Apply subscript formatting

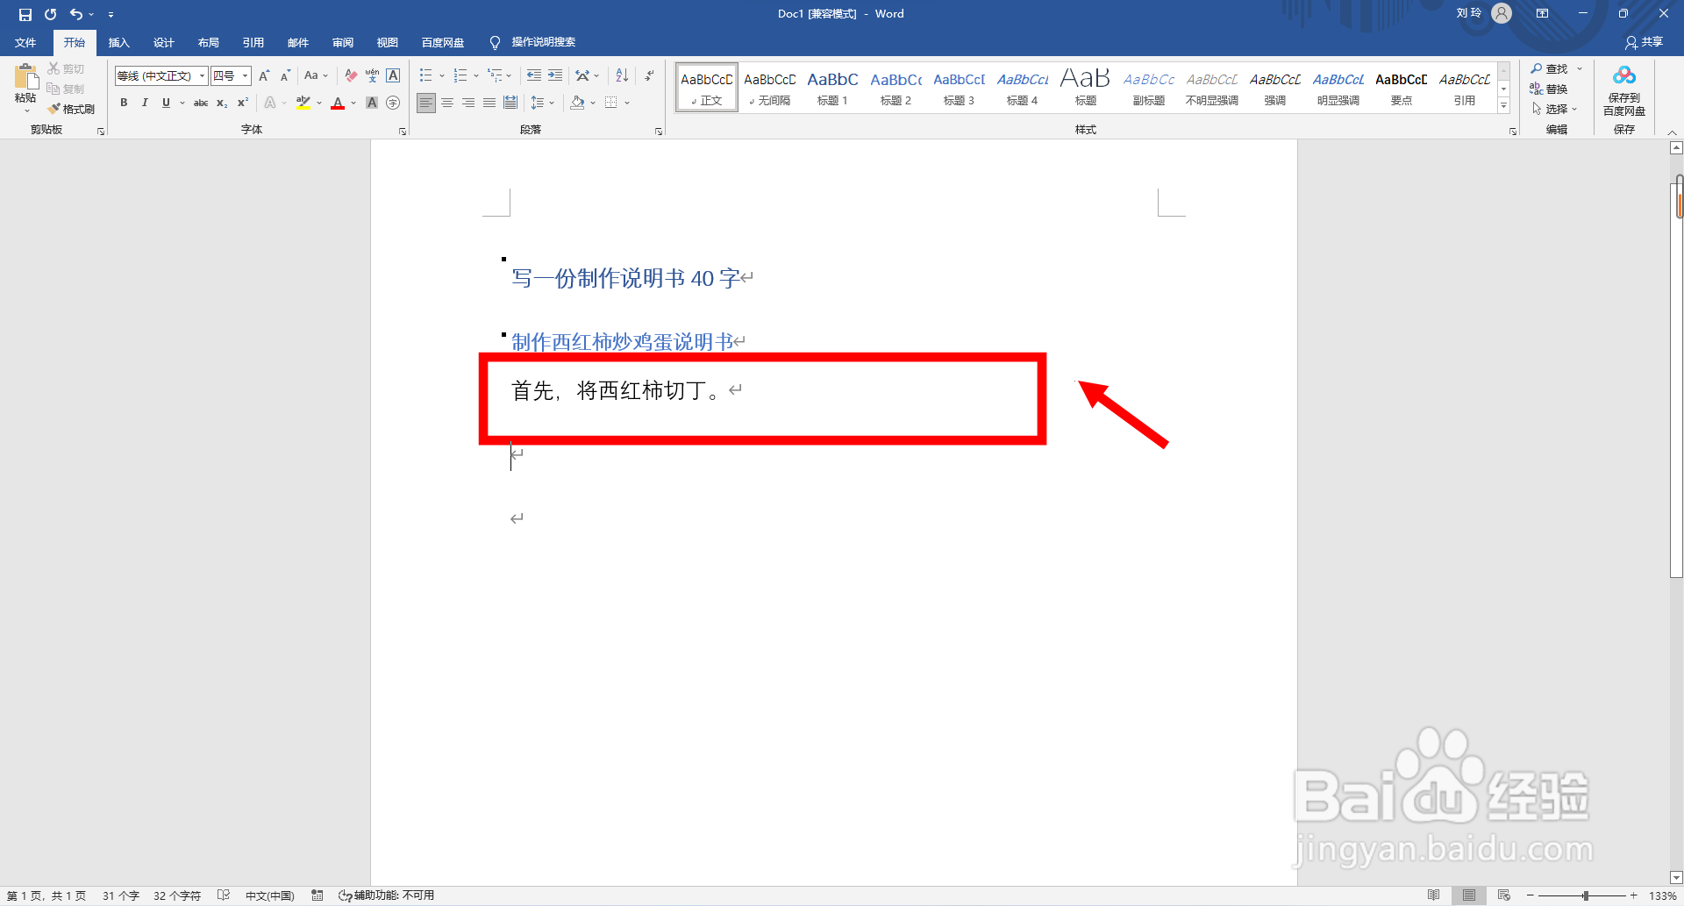point(222,103)
